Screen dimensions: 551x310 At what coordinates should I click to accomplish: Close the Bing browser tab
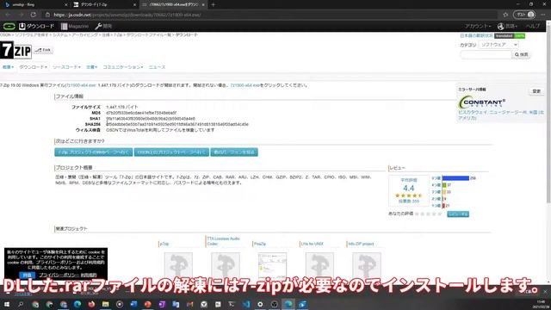(65, 5)
